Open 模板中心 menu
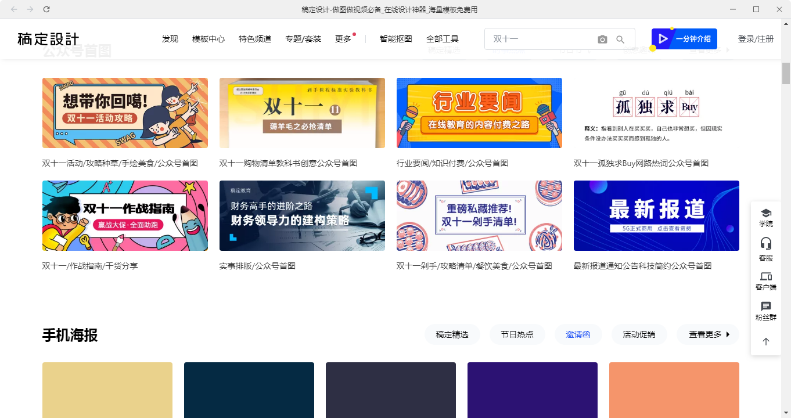Screen dimensions: 791x418 pos(208,39)
